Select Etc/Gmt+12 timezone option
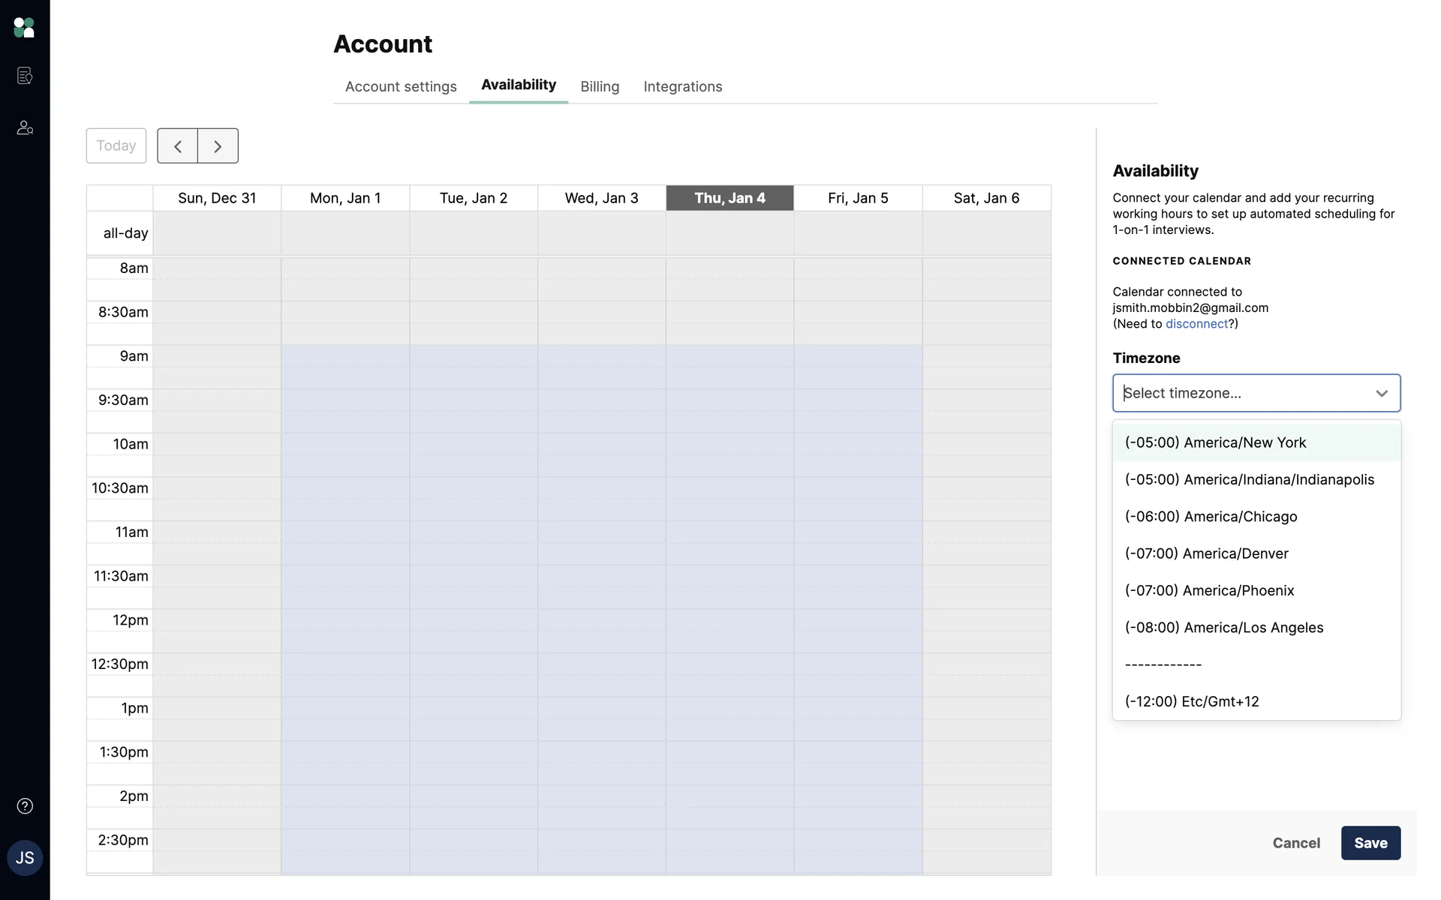This screenshot has width=1441, height=900. [1191, 702]
